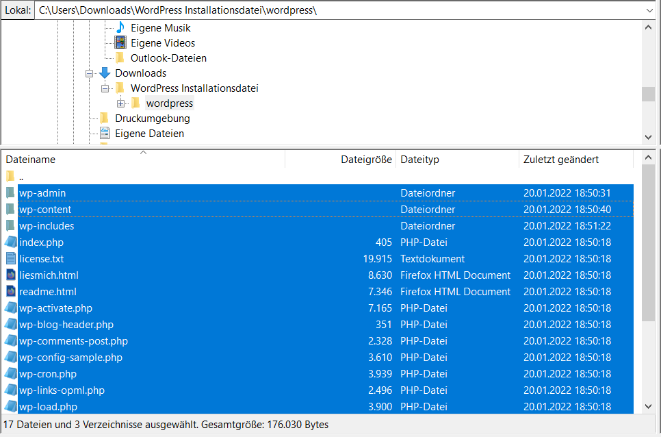Screen dimensions: 661x437
Task: Select Druckumgebung folder in tree
Action: [x=153, y=118]
